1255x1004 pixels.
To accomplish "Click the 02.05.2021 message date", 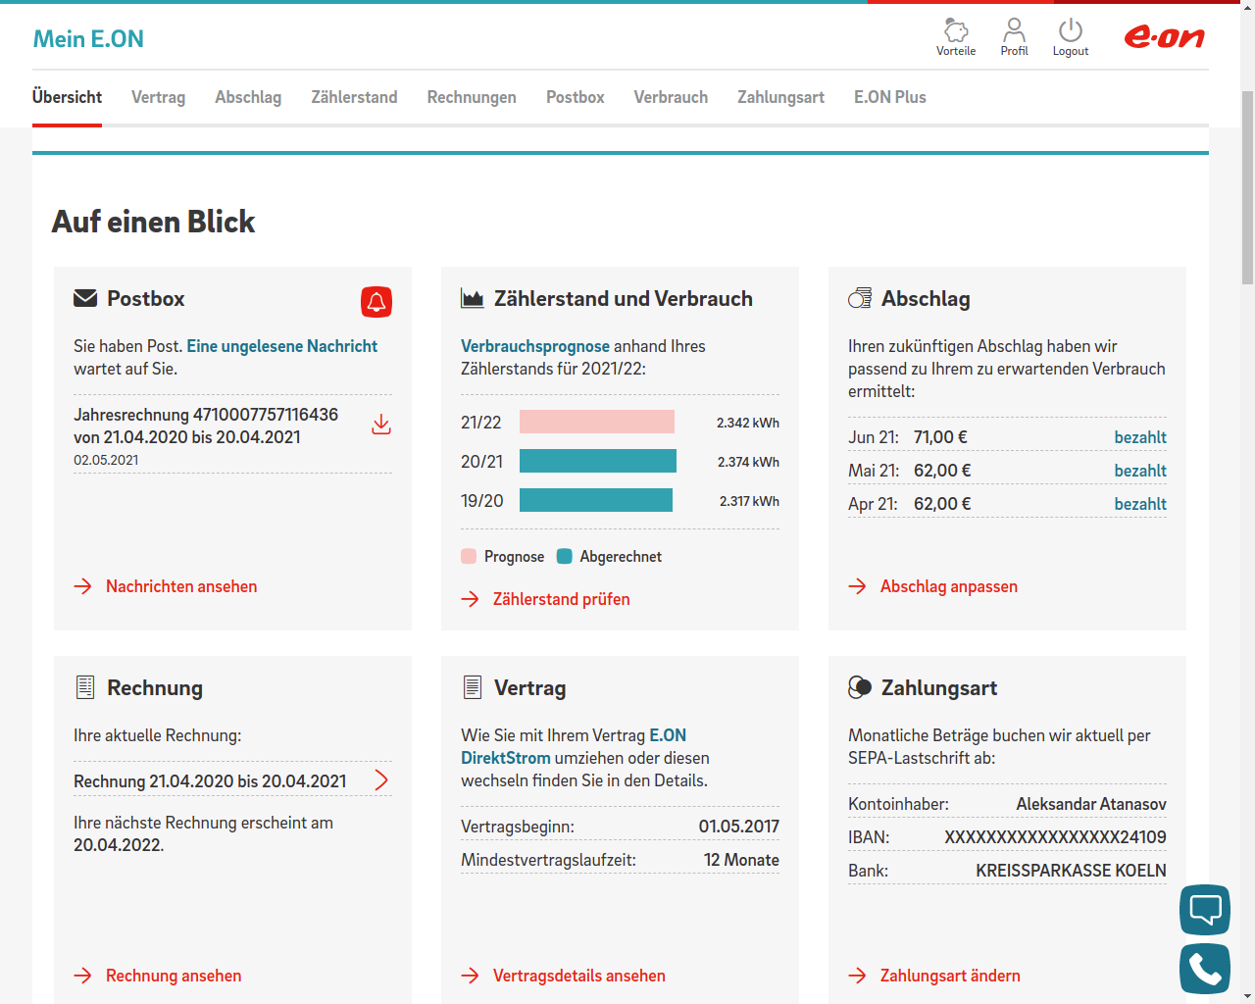I will [106, 460].
